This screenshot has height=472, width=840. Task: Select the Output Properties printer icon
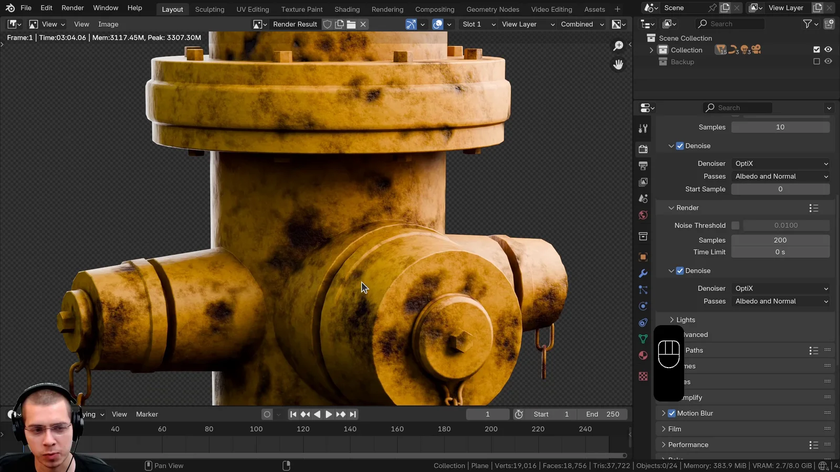pos(643,166)
